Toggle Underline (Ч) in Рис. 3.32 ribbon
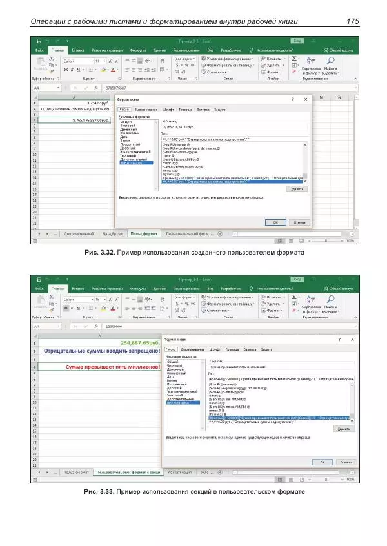This screenshot has height=546, width=387. [x=79, y=70]
